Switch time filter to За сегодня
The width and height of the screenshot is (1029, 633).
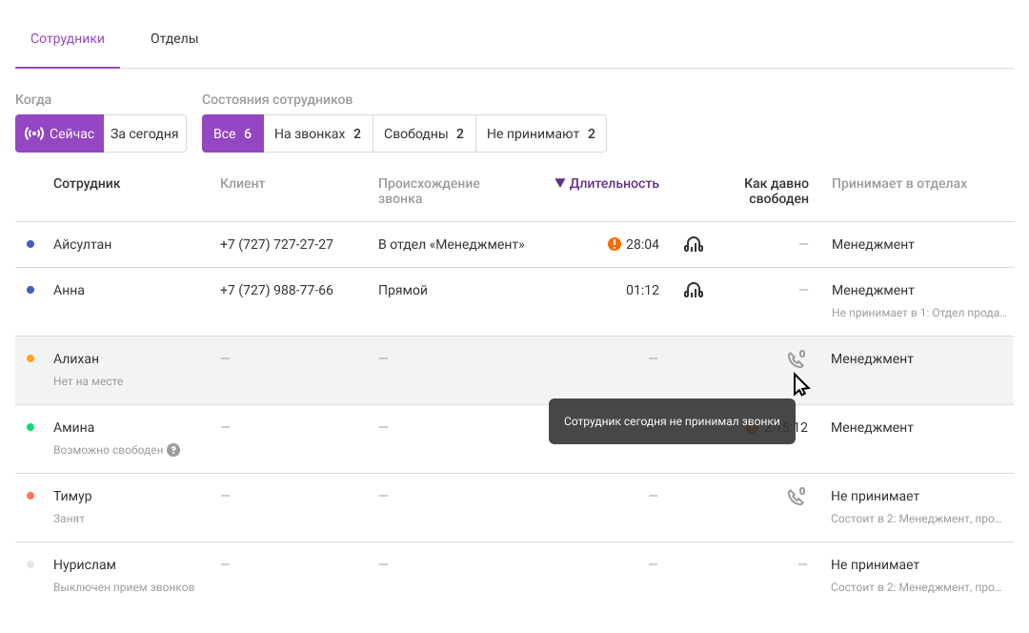(145, 134)
